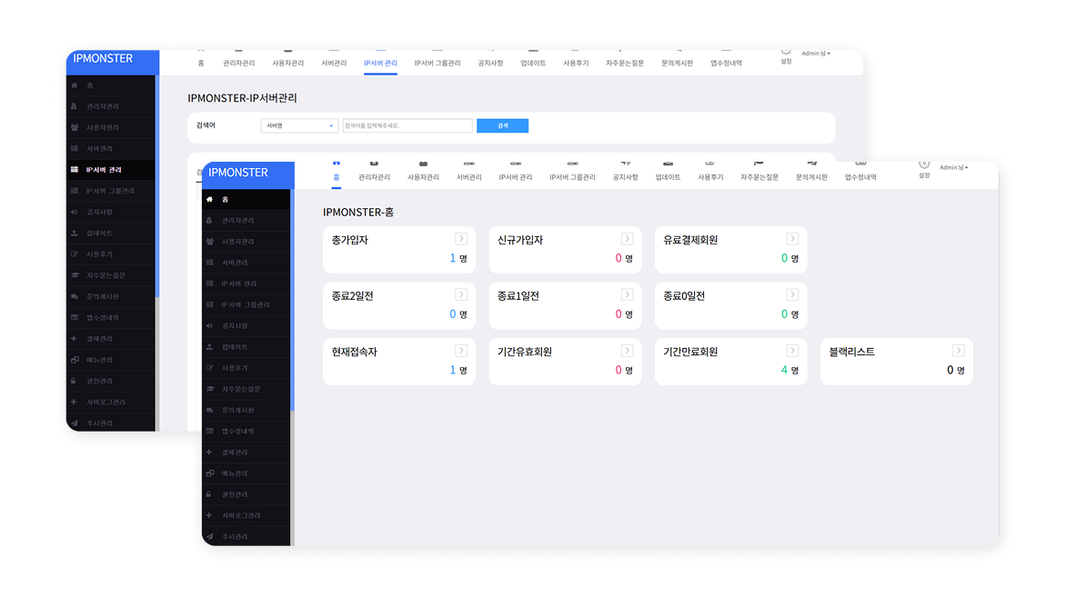Open 메뉴관리 in front window sidebar
Viewport: 1066px width, 596px height.
click(246, 473)
